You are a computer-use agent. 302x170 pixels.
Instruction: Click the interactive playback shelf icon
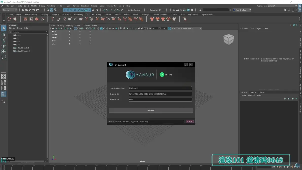185,19
